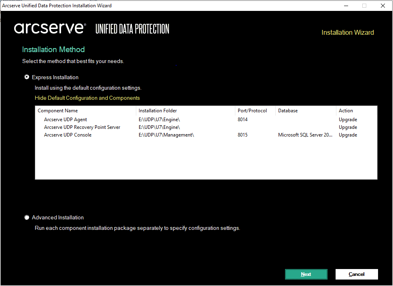Minimize the Installation Wizard window
Image resolution: width=393 pixels, height=286 pixels.
tap(346, 6)
